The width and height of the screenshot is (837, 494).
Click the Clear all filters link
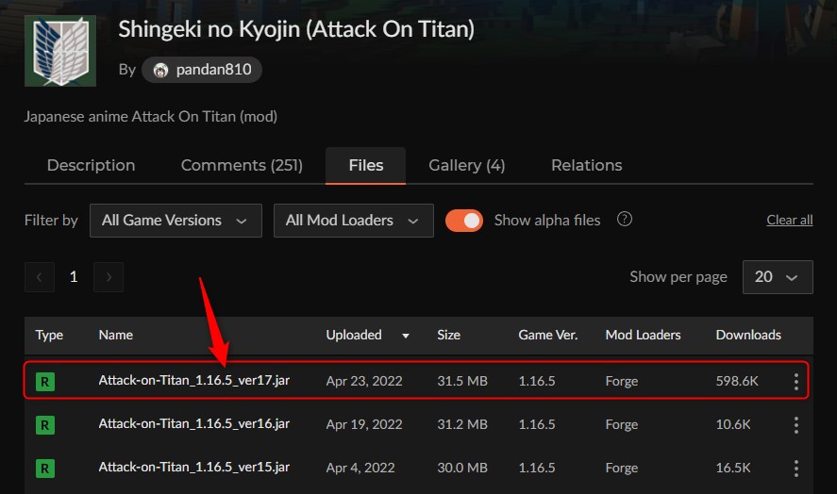coord(790,220)
